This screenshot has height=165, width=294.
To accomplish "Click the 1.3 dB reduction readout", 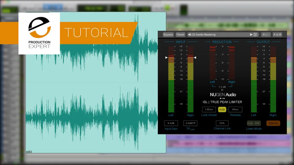I will point(222,87).
